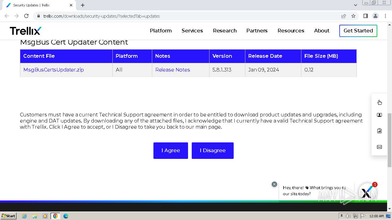Viewport: 392px width, 220px height.
Task: Click the Content File column header
Action: (x=66, y=56)
